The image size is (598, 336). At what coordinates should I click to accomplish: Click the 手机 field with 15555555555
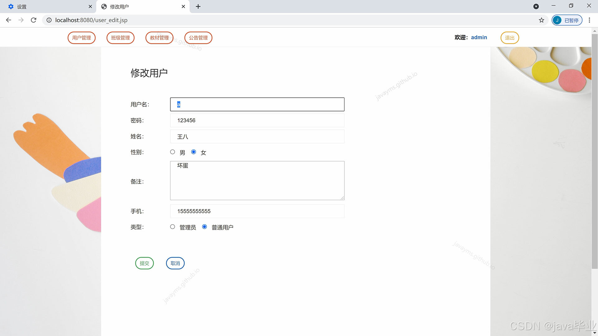pyautogui.click(x=257, y=211)
